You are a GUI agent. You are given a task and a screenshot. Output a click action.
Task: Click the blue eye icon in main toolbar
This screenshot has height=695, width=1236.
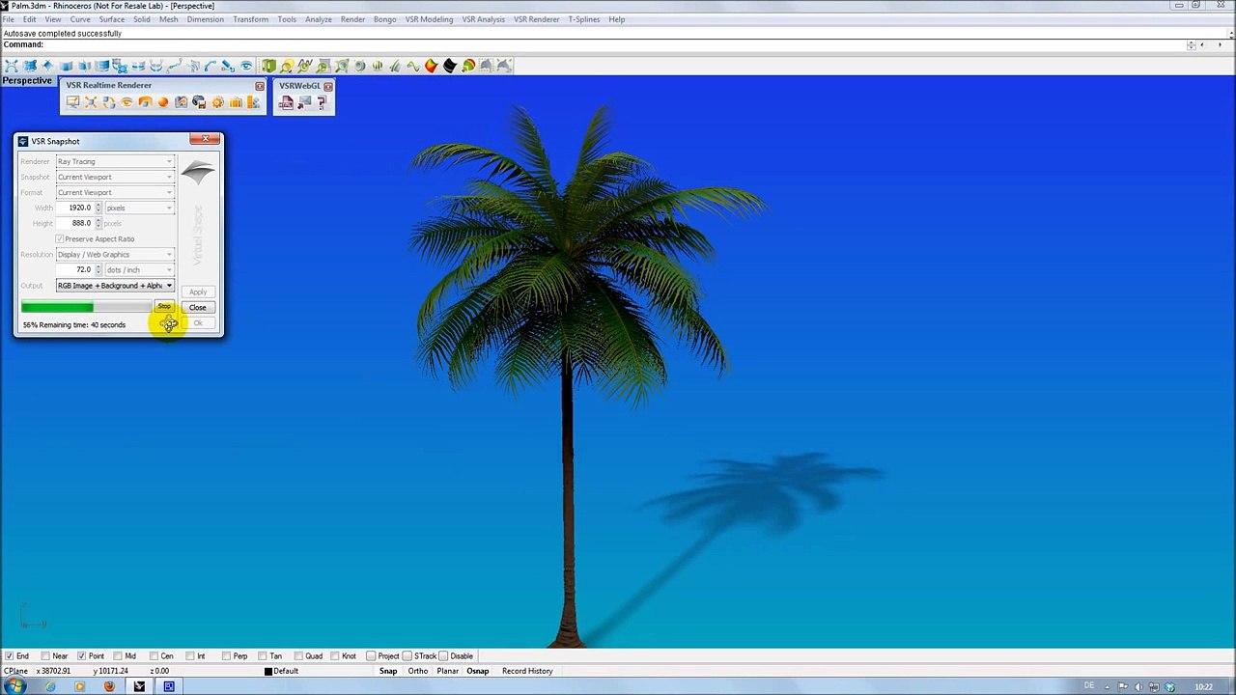coord(246,66)
